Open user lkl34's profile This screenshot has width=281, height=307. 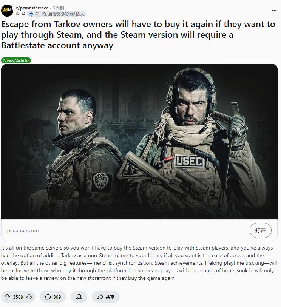coord(20,14)
